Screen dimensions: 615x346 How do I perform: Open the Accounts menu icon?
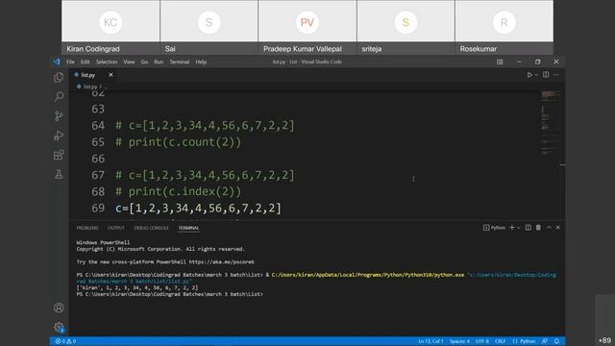click(x=59, y=308)
